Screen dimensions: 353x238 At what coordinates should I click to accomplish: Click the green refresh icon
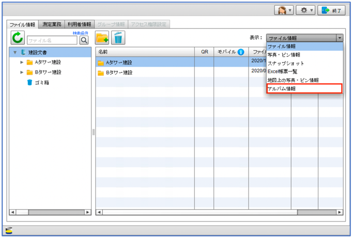click(x=18, y=38)
